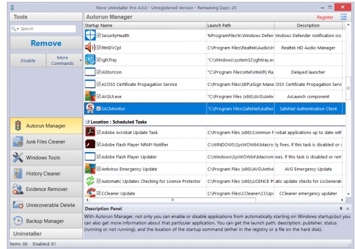Screen dimensions: 355x249
Task: Click the hamburger menu icon near Register
Action: [x=343, y=17]
